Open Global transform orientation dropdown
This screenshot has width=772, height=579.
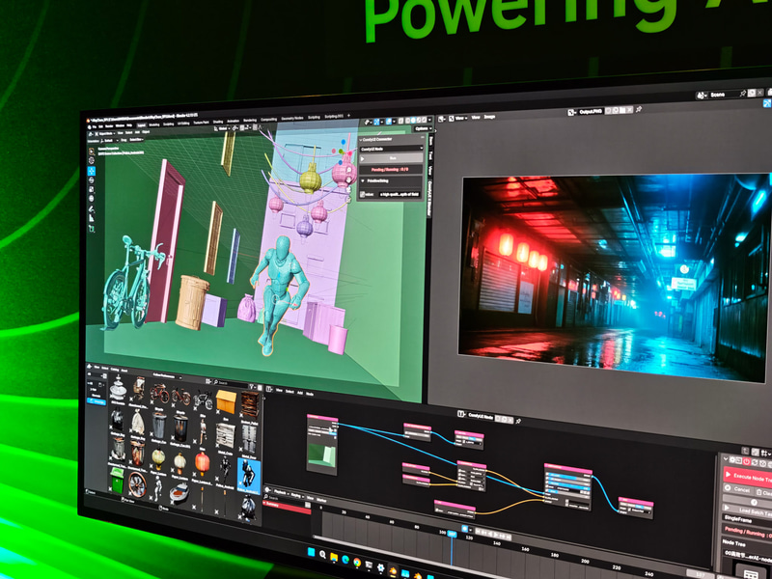point(222,128)
